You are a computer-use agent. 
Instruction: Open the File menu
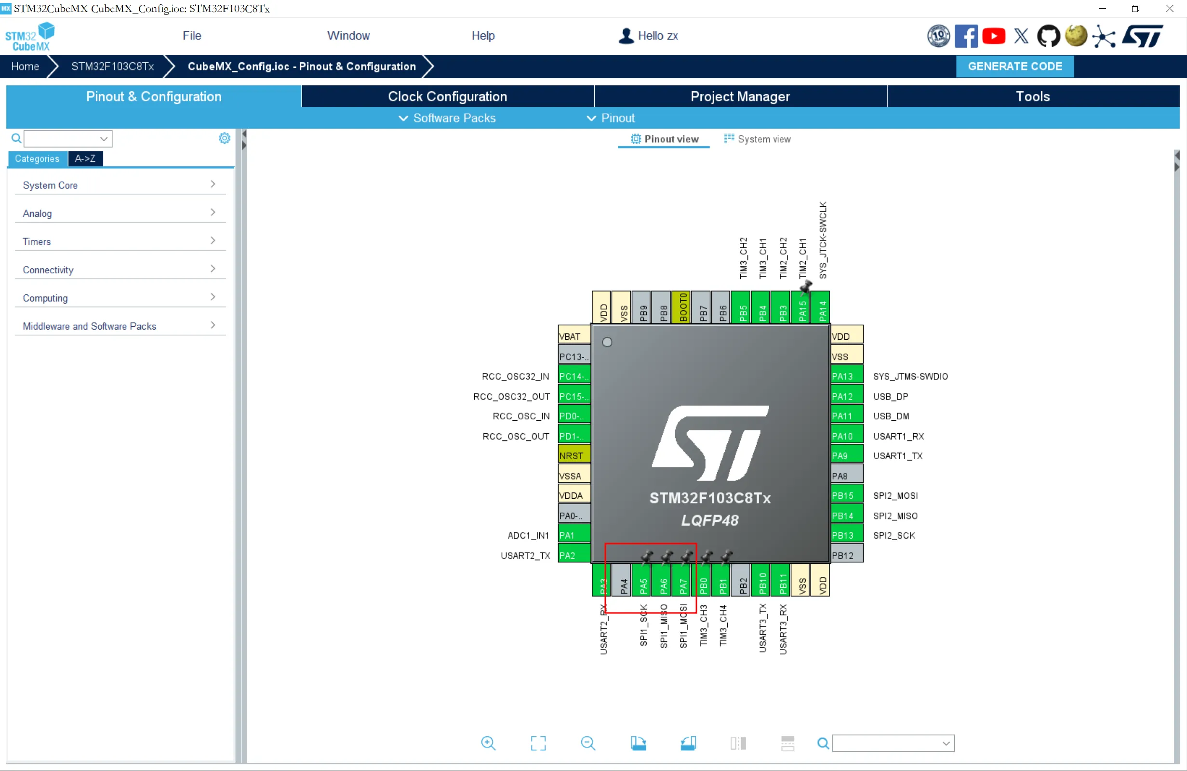click(191, 36)
